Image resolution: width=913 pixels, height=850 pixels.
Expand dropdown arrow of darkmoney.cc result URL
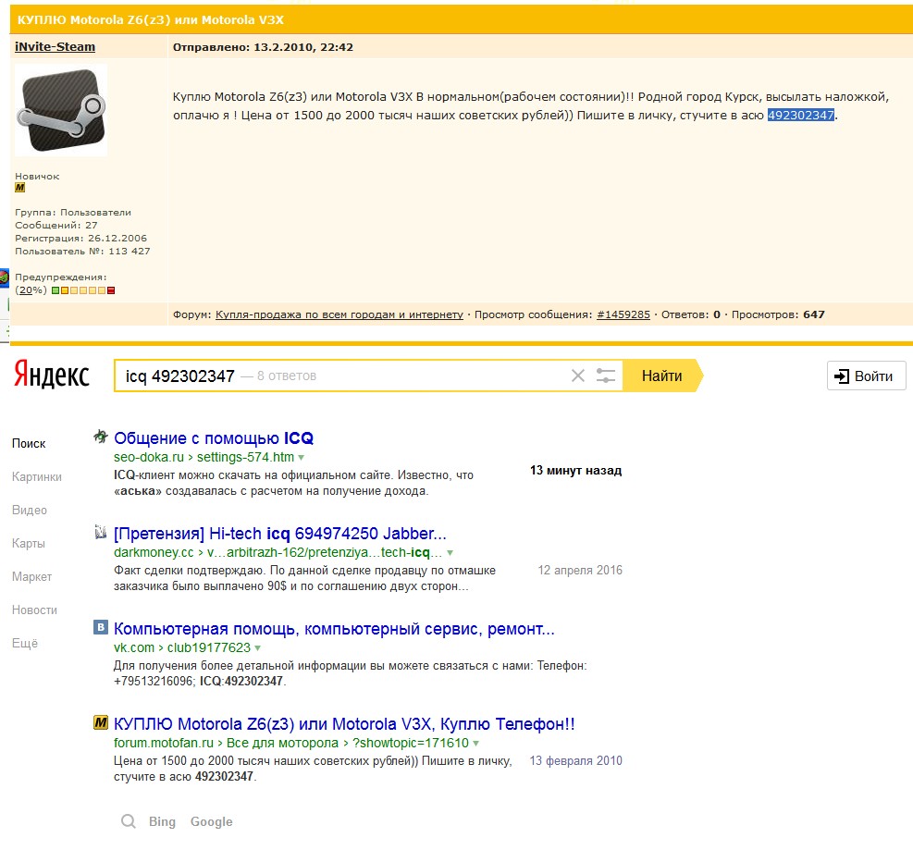click(450, 552)
